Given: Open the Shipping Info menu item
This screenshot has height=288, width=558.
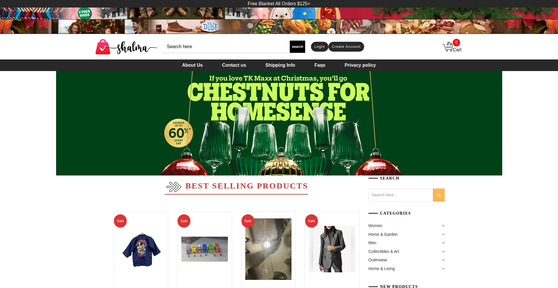Looking at the screenshot, I should (x=280, y=65).
